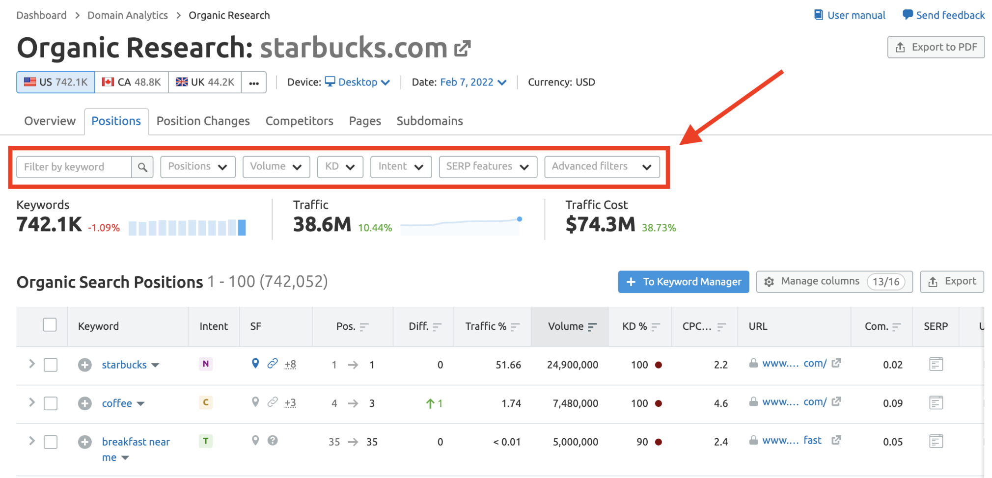This screenshot has width=992, height=478.
Task: Click the Send feedback link
Action: point(943,15)
